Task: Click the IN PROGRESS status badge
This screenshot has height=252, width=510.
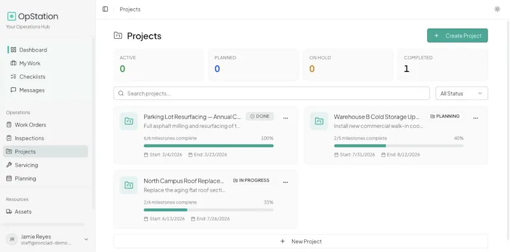Action: click(251, 180)
